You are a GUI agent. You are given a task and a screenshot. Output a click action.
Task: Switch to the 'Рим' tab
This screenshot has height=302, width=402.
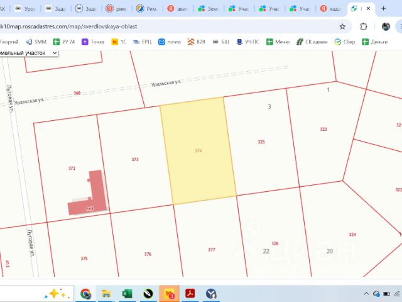coord(148,9)
